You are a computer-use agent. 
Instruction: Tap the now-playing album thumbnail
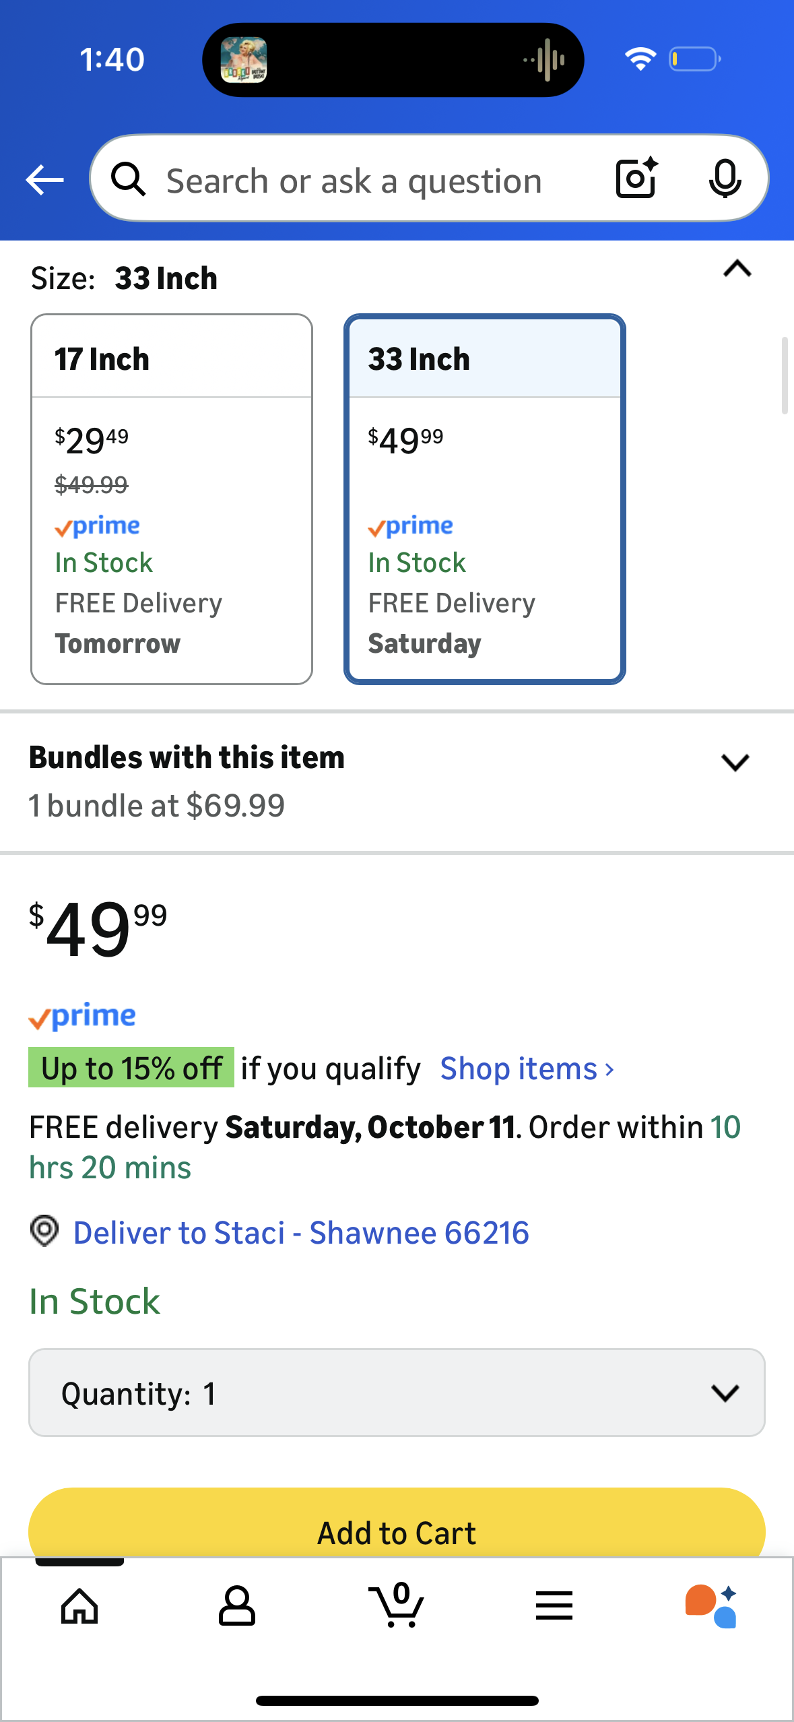coord(244,60)
